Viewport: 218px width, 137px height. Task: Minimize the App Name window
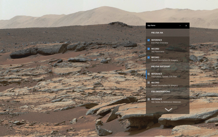180,26
